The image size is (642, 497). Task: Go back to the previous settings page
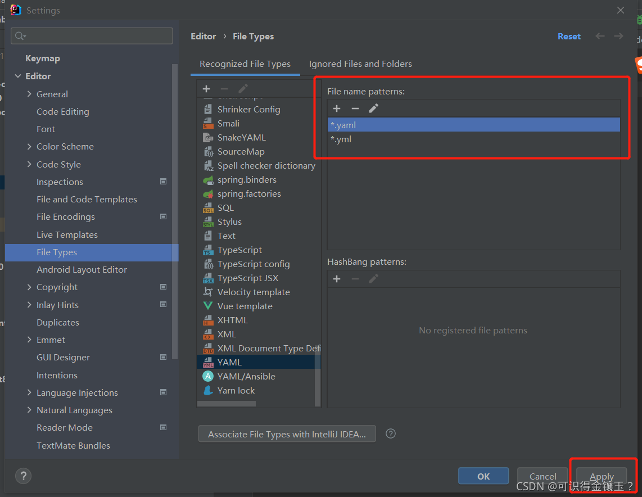(600, 36)
